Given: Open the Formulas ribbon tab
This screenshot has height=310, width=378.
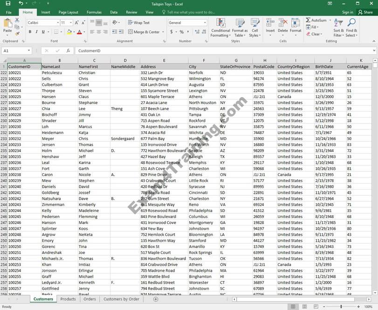Looking at the screenshot, I should [x=94, y=12].
